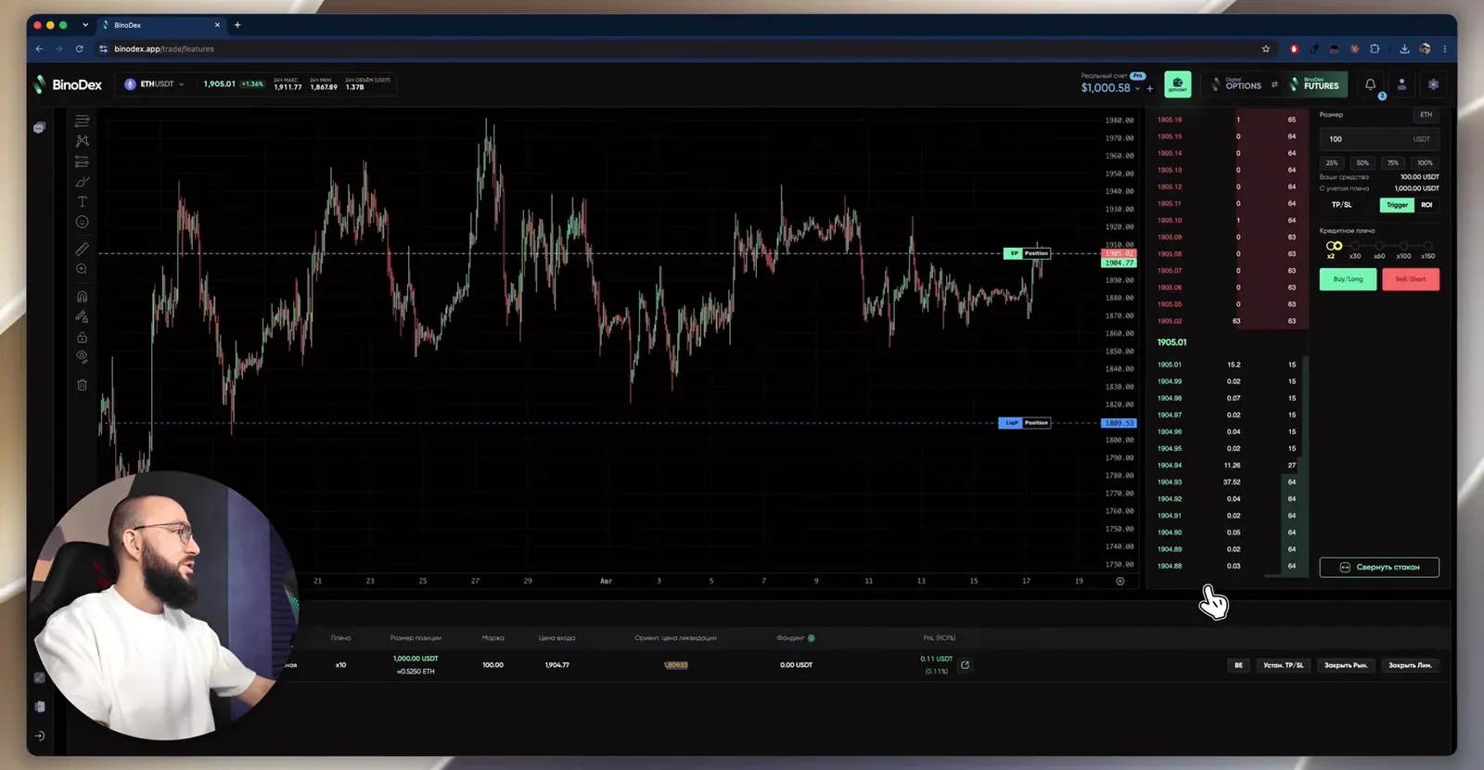Viewport: 1484px width, 770px height.
Task: Select the trend lines drawing tool
Action: pos(83,121)
